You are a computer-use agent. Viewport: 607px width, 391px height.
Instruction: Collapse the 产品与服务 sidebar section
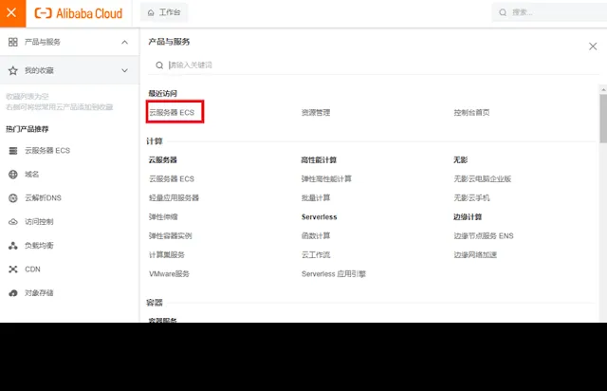[124, 42]
